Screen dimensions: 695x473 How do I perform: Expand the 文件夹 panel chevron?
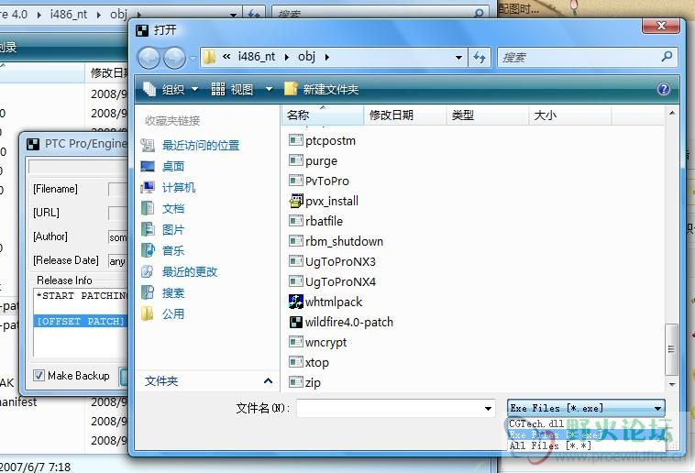click(x=268, y=380)
